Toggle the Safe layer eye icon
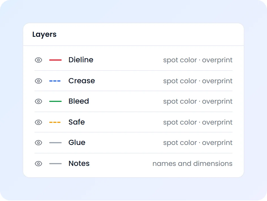This screenshot has height=201, width=267. click(x=38, y=122)
